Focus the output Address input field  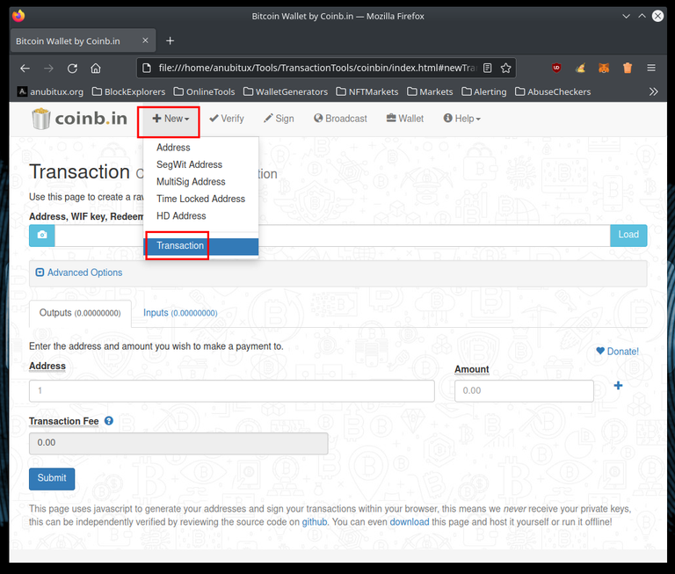tap(232, 390)
